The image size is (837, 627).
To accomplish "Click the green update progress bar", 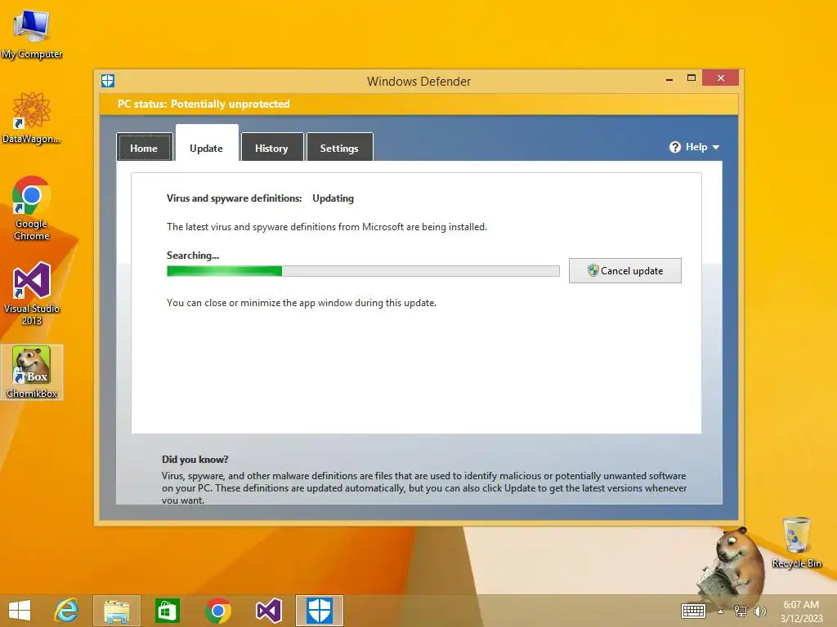I will coord(363,271).
